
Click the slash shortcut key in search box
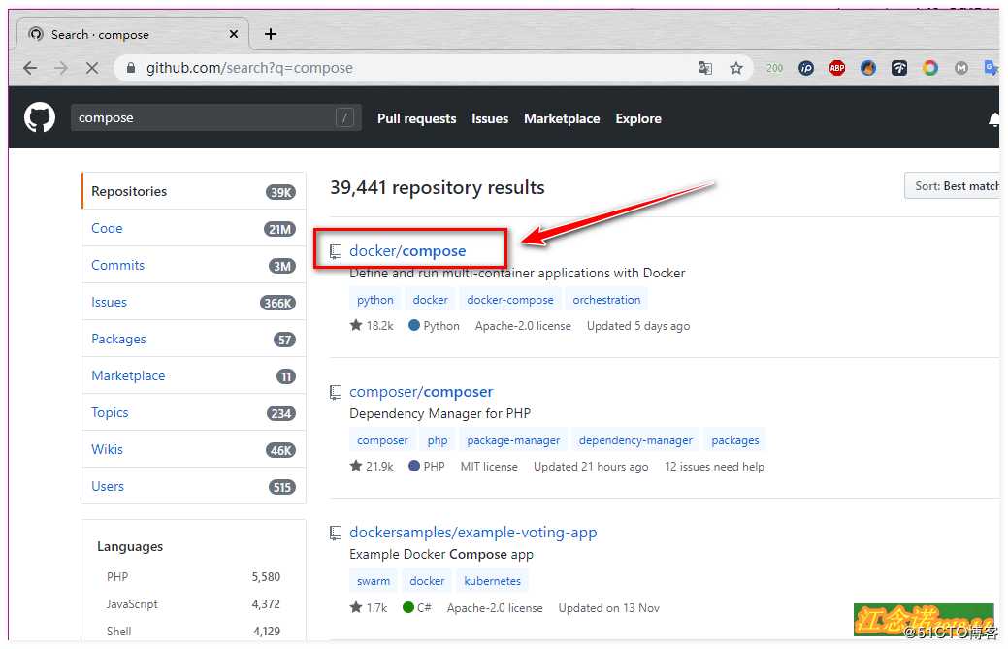click(x=344, y=117)
